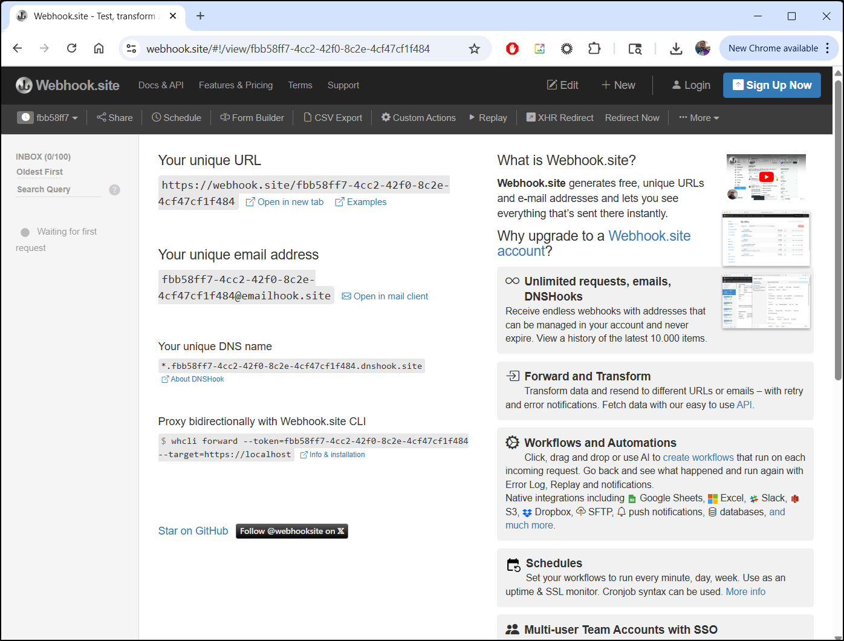
Task: Open the colorful image edit extension icon
Action: click(539, 48)
